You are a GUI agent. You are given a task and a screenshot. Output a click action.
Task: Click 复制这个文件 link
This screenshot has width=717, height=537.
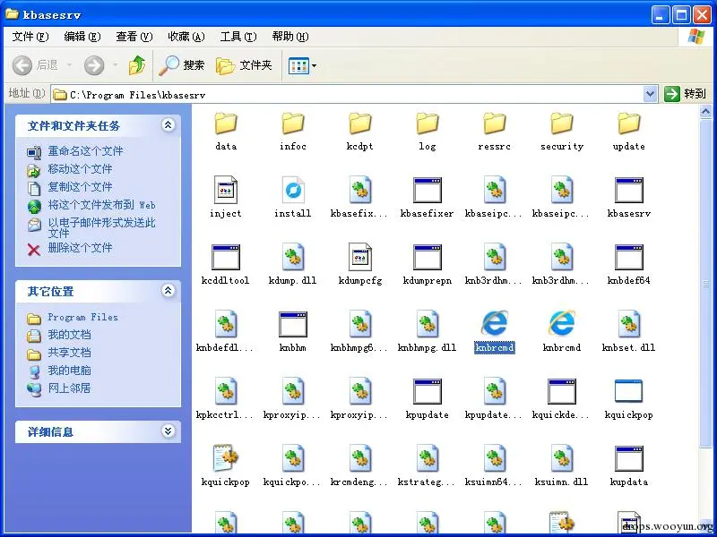coord(80,187)
